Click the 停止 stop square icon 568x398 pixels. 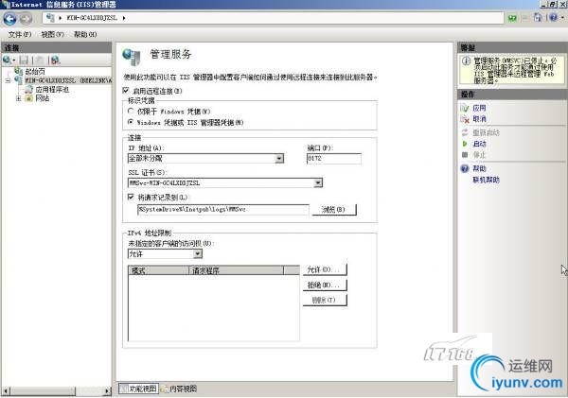pos(465,155)
